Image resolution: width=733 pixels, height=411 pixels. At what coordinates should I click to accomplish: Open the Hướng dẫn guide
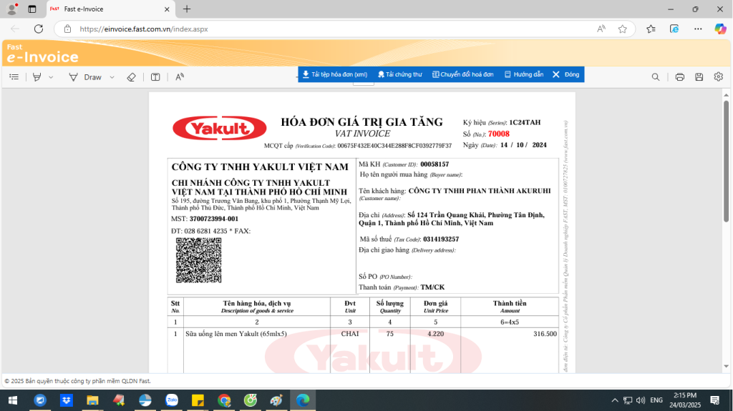pyautogui.click(x=524, y=74)
